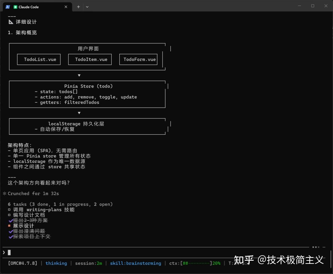Screen dimensions: 333x274
Task: Click the checkmark for 提出2-3种方案
Action: click(10, 220)
